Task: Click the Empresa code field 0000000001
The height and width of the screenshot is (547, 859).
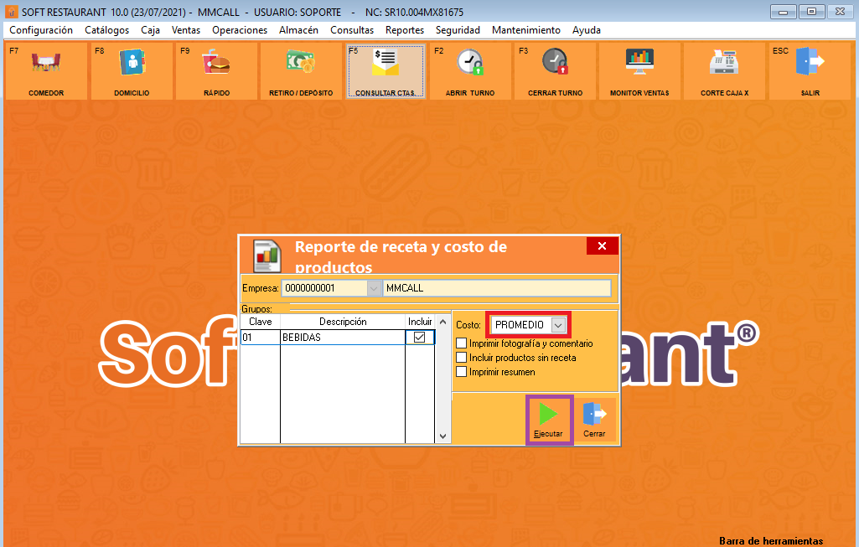Action: tap(323, 288)
